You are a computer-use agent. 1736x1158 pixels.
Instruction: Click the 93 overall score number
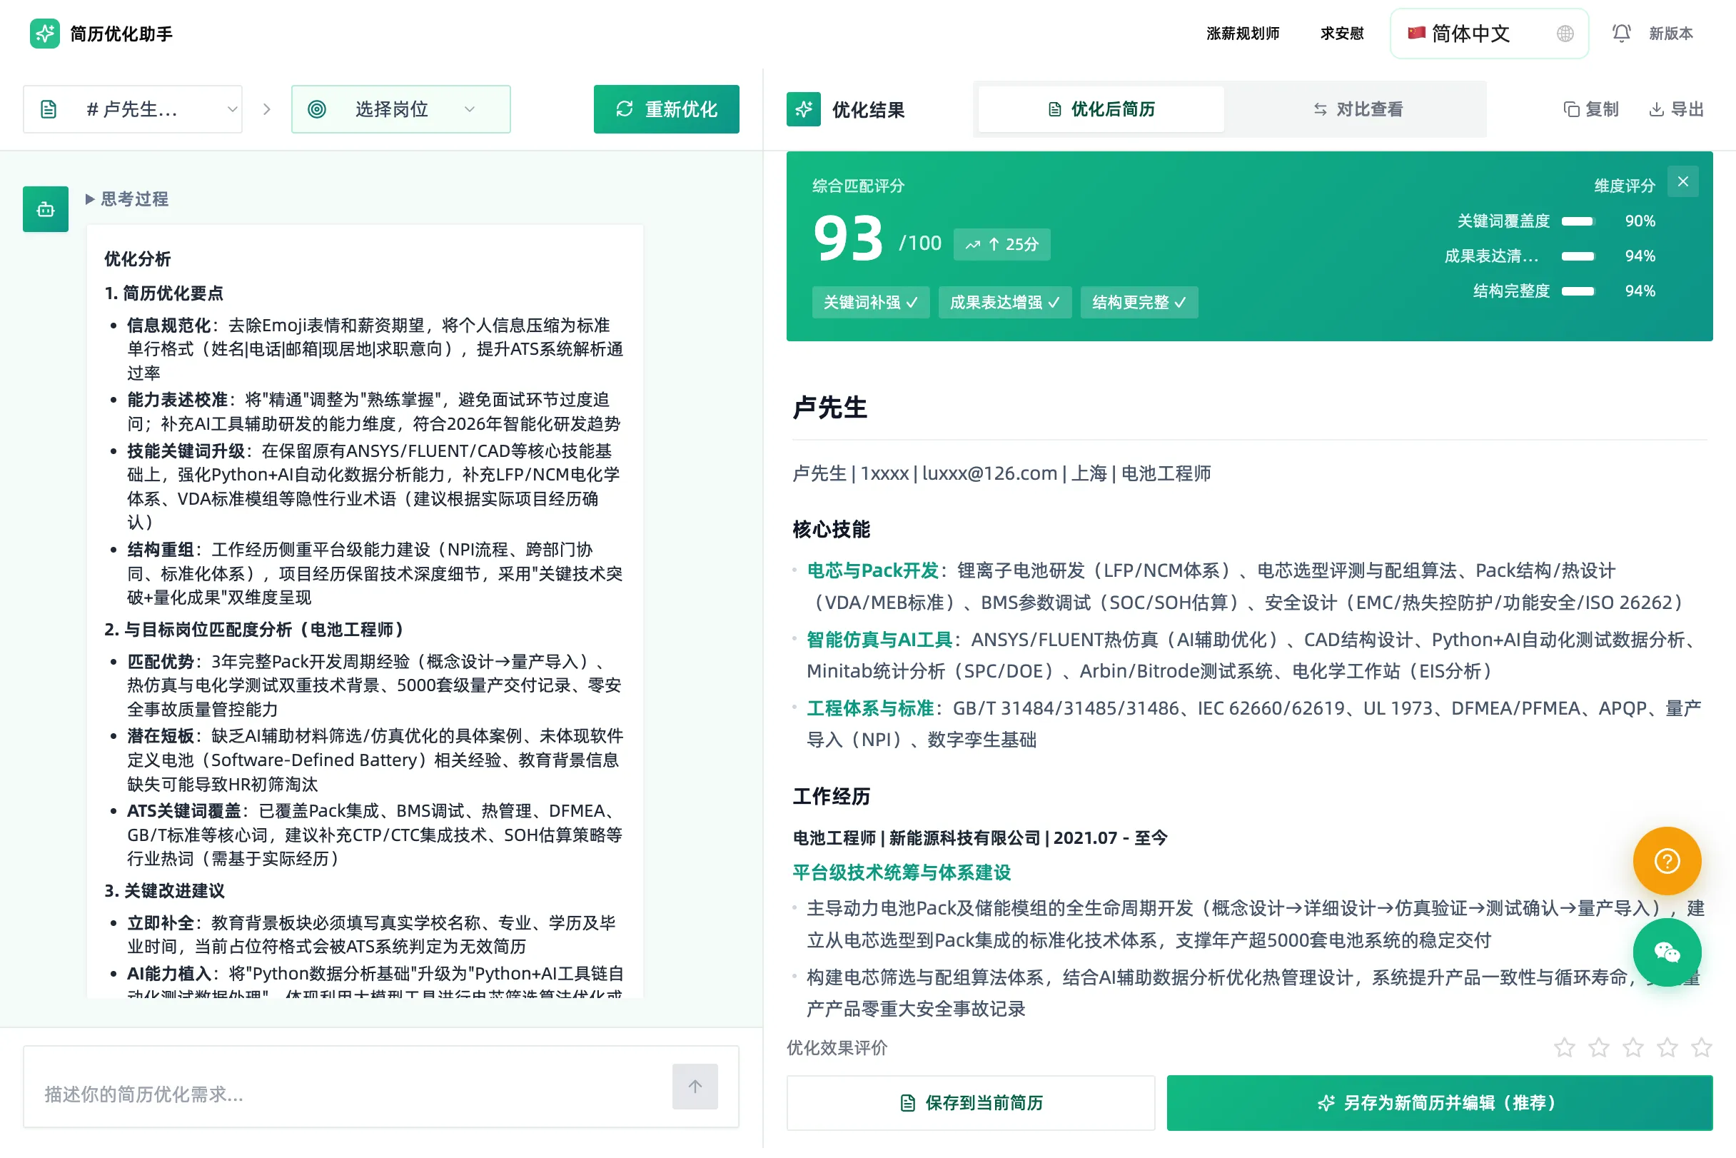848,240
